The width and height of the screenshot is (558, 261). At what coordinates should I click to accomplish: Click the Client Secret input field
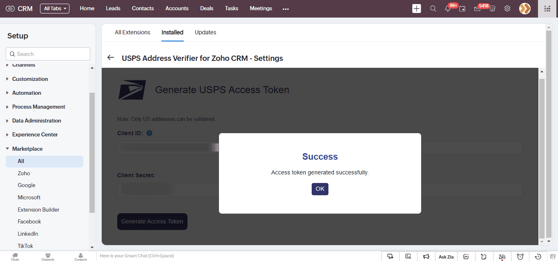click(320, 190)
